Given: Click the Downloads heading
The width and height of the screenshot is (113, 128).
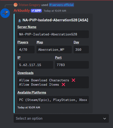Looking at the screenshot, I should (x=26, y=73).
